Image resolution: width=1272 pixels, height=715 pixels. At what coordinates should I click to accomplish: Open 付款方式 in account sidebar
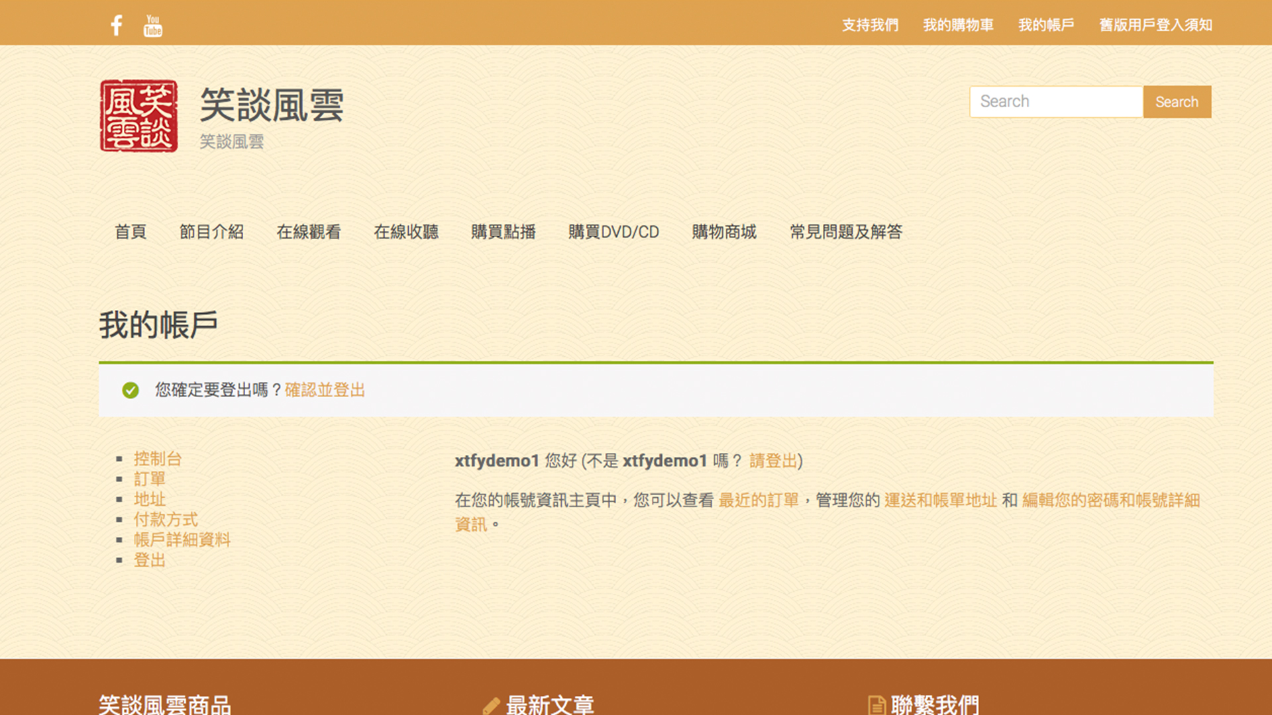[166, 519]
